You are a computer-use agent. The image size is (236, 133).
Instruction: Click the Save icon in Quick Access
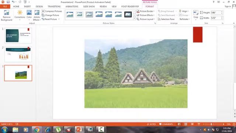pos(8,2)
